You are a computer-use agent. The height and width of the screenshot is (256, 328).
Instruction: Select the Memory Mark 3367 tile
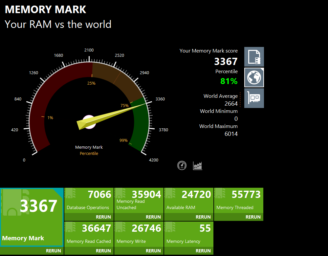coord(32,217)
